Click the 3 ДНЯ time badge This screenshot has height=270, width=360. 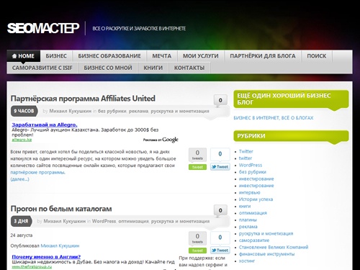tap(21, 221)
